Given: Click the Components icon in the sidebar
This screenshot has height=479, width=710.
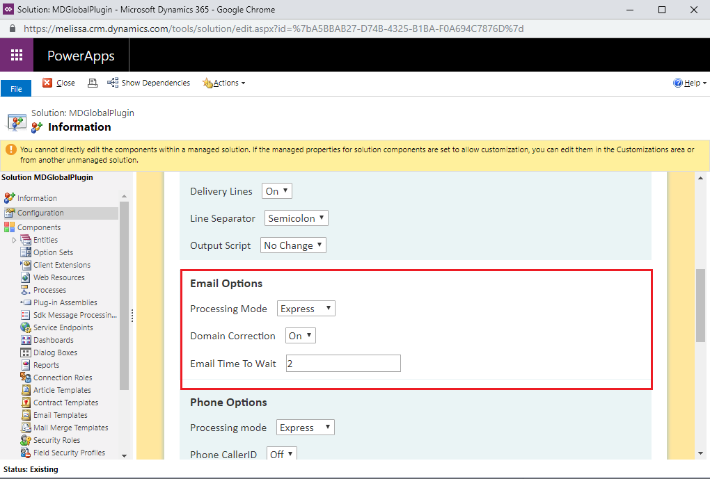Looking at the screenshot, I should [x=10, y=227].
